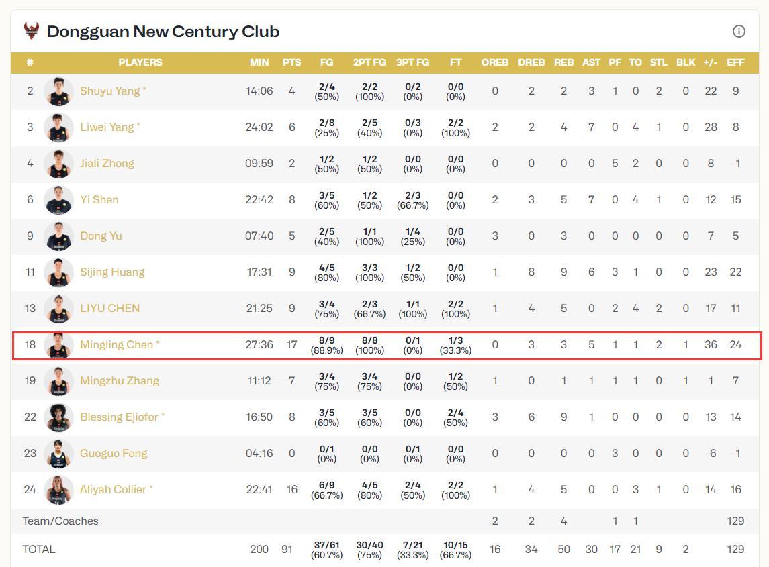
Task: Sort by the AST column header
Action: click(591, 62)
